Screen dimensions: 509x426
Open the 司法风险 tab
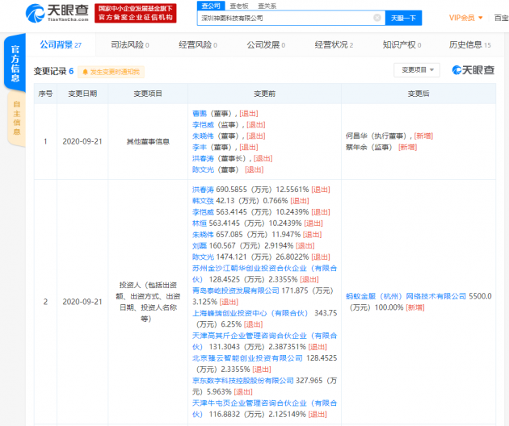(130, 44)
